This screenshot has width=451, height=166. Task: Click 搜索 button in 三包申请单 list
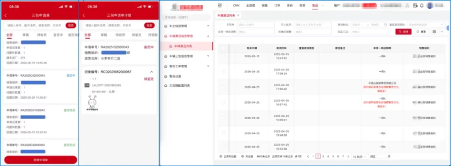tap(71, 25)
